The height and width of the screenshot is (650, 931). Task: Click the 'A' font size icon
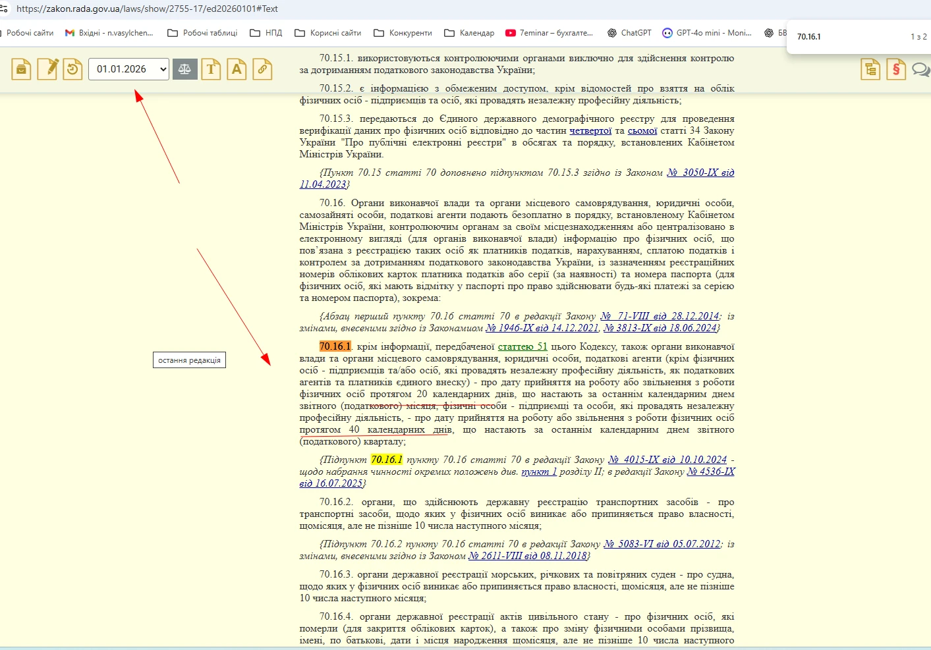(x=237, y=69)
